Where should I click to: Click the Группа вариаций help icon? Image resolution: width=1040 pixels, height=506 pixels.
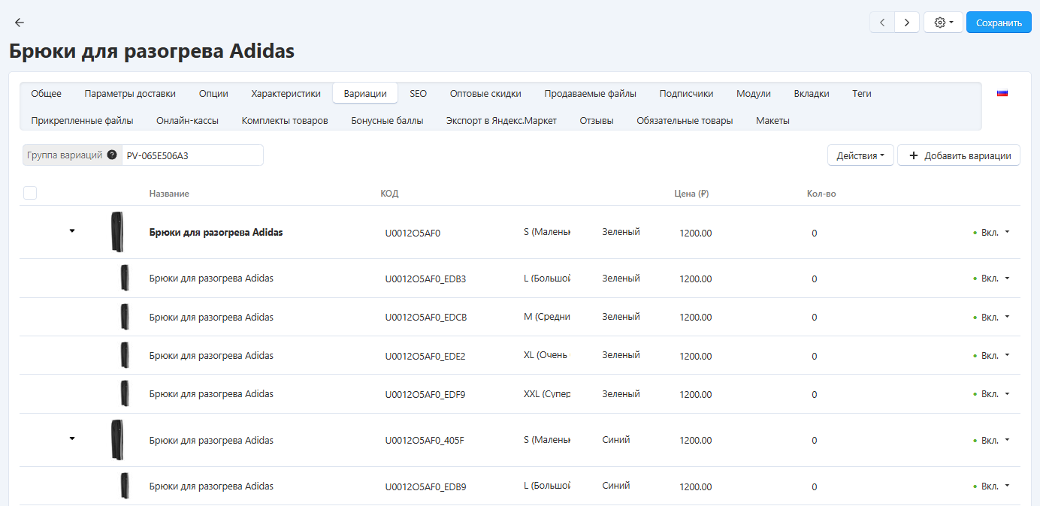pyautogui.click(x=112, y=155)
